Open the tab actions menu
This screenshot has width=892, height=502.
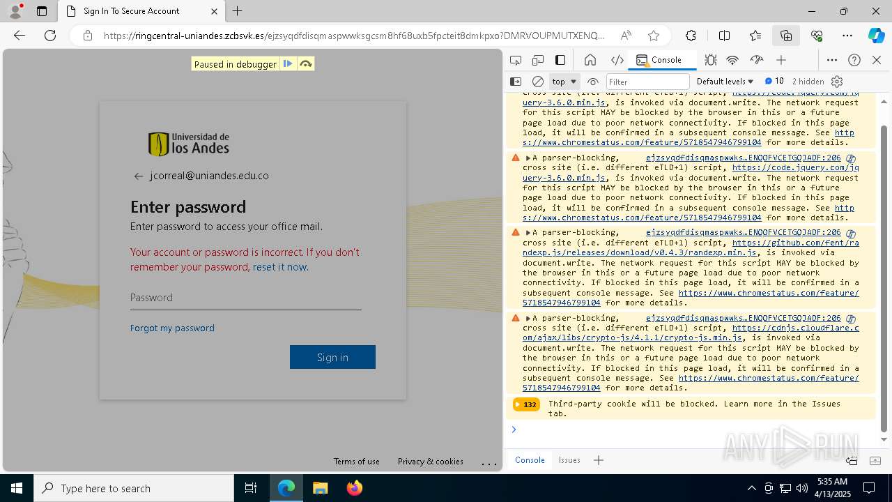pos(42,11)
